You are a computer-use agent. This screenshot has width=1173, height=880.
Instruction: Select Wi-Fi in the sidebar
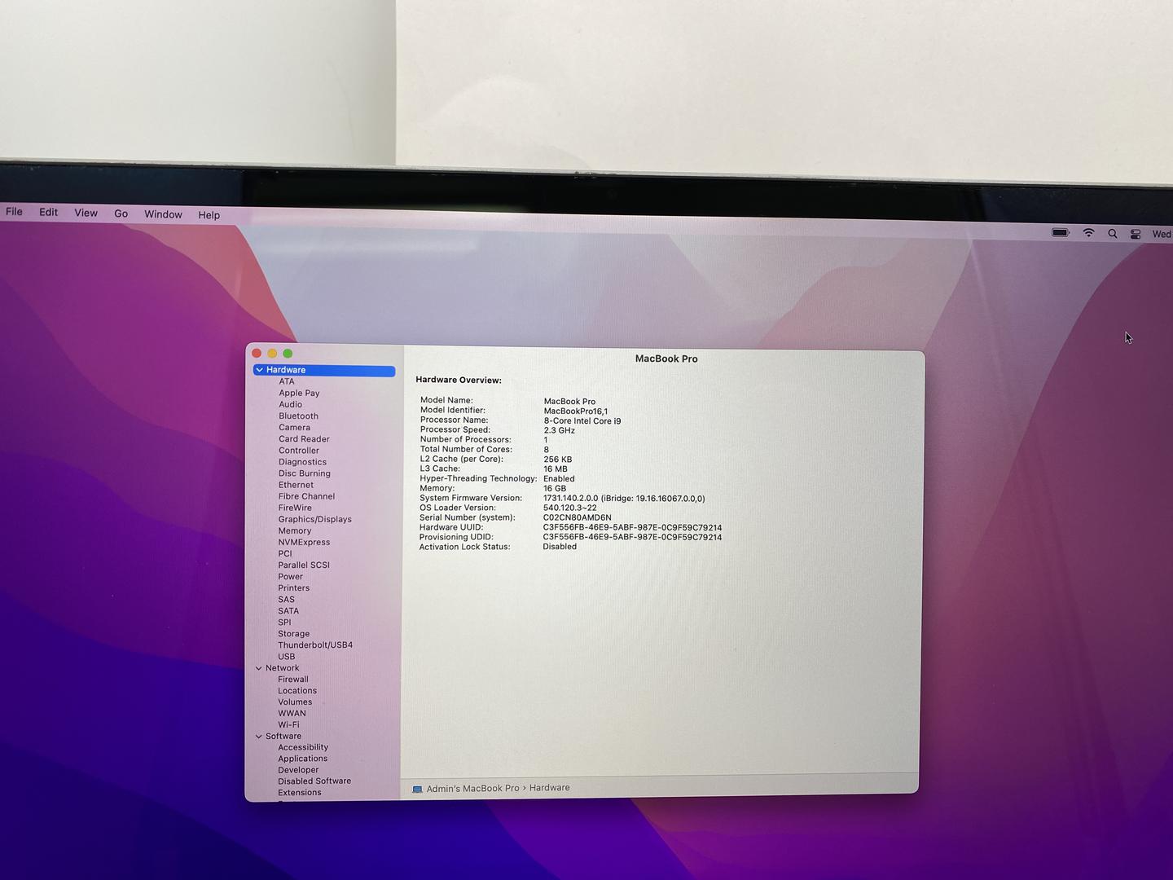[288, 724]
